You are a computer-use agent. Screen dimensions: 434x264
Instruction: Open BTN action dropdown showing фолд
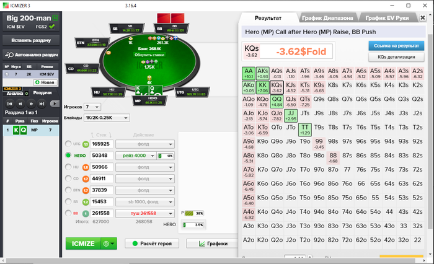pyautogui.click(x=145, y=190)
